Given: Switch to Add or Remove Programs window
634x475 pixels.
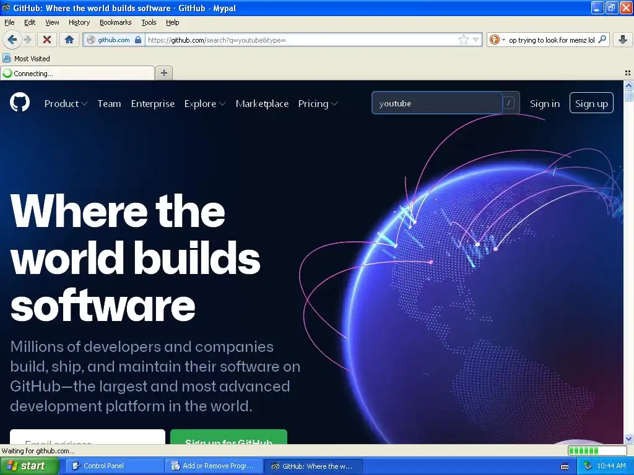Looking at the screenshot, I should pyautogui.click(x=214, y=466).
